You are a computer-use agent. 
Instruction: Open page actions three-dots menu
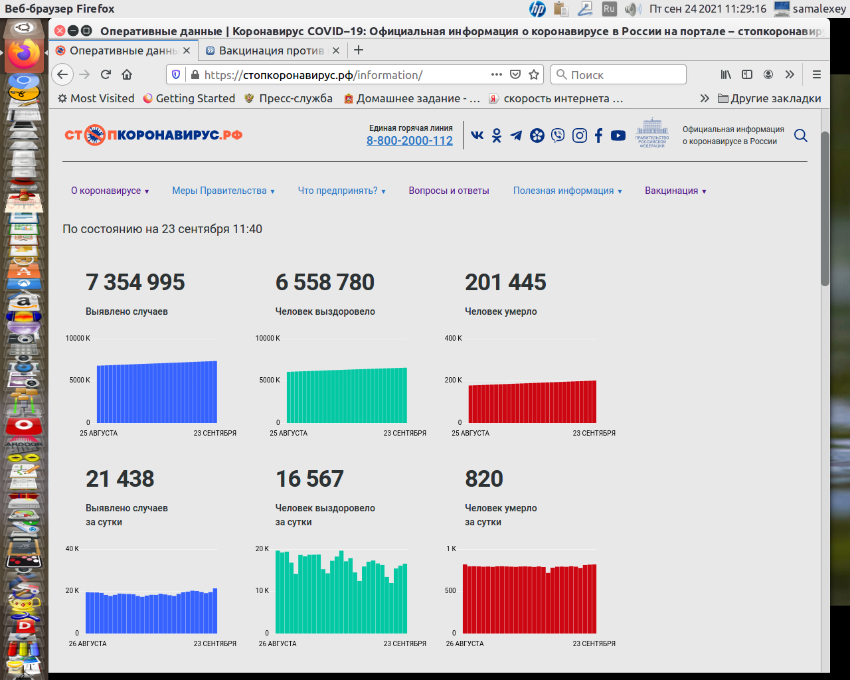[x=497, y=74]
